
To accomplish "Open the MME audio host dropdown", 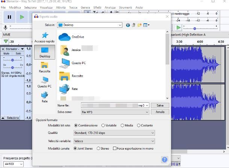I will click(17, 34).
